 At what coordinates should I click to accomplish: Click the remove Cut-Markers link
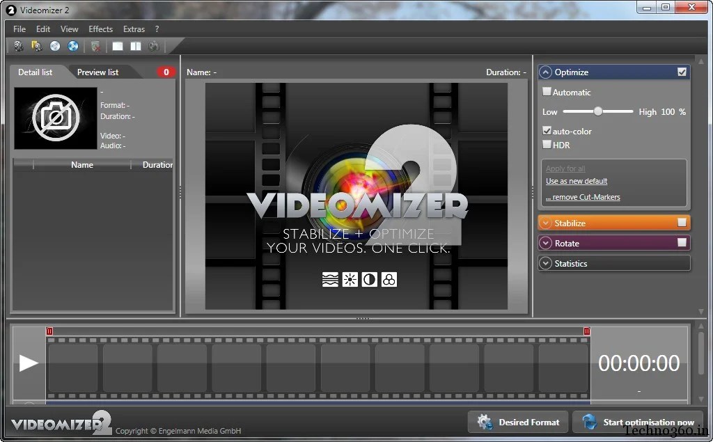(583, 197)
